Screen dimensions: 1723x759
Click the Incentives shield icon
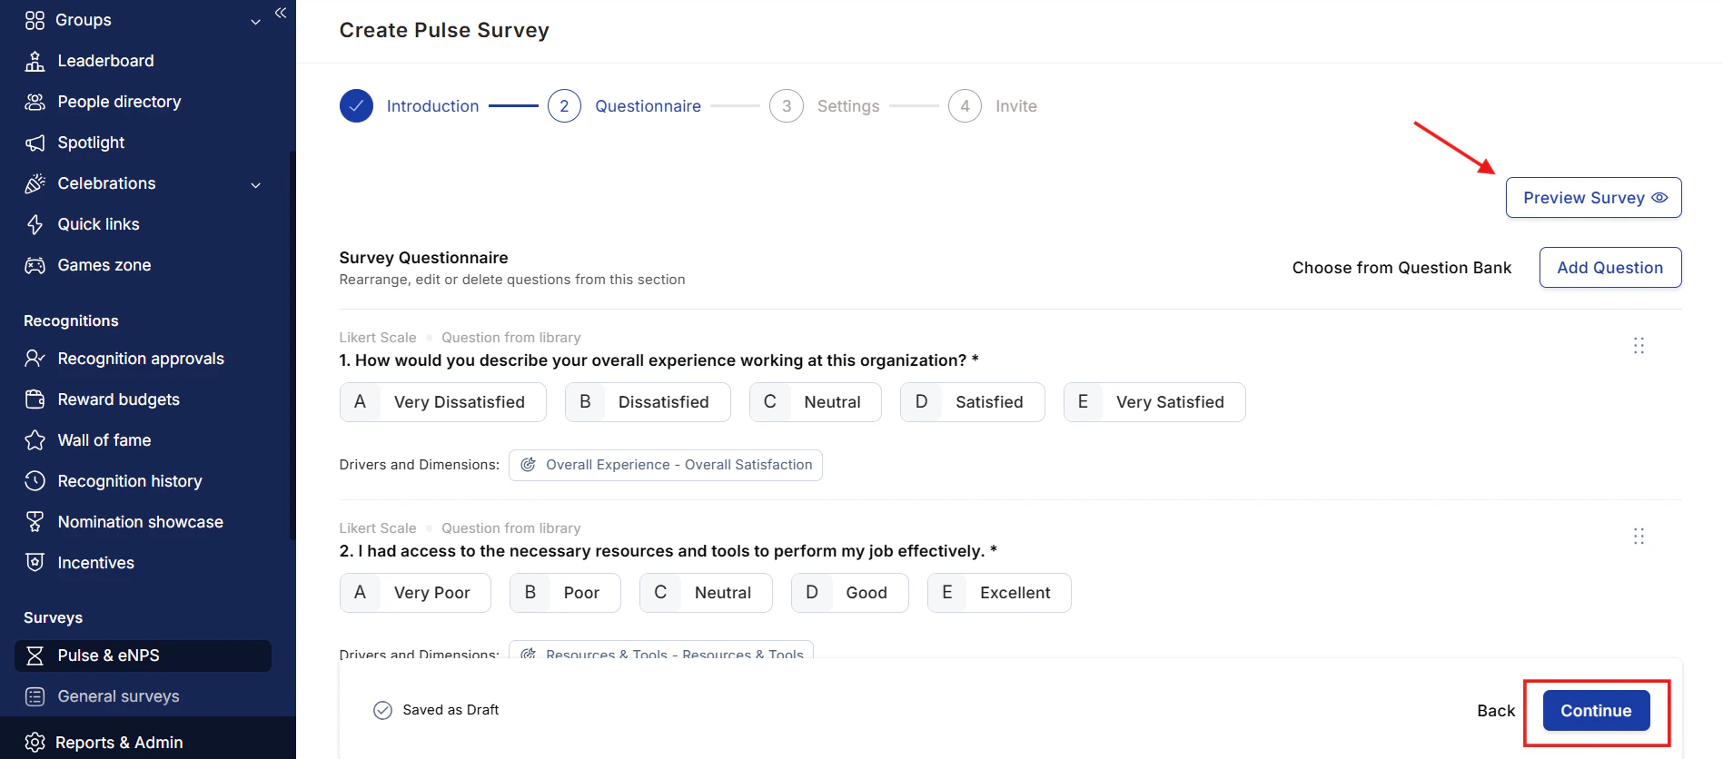tap(35, 563)
